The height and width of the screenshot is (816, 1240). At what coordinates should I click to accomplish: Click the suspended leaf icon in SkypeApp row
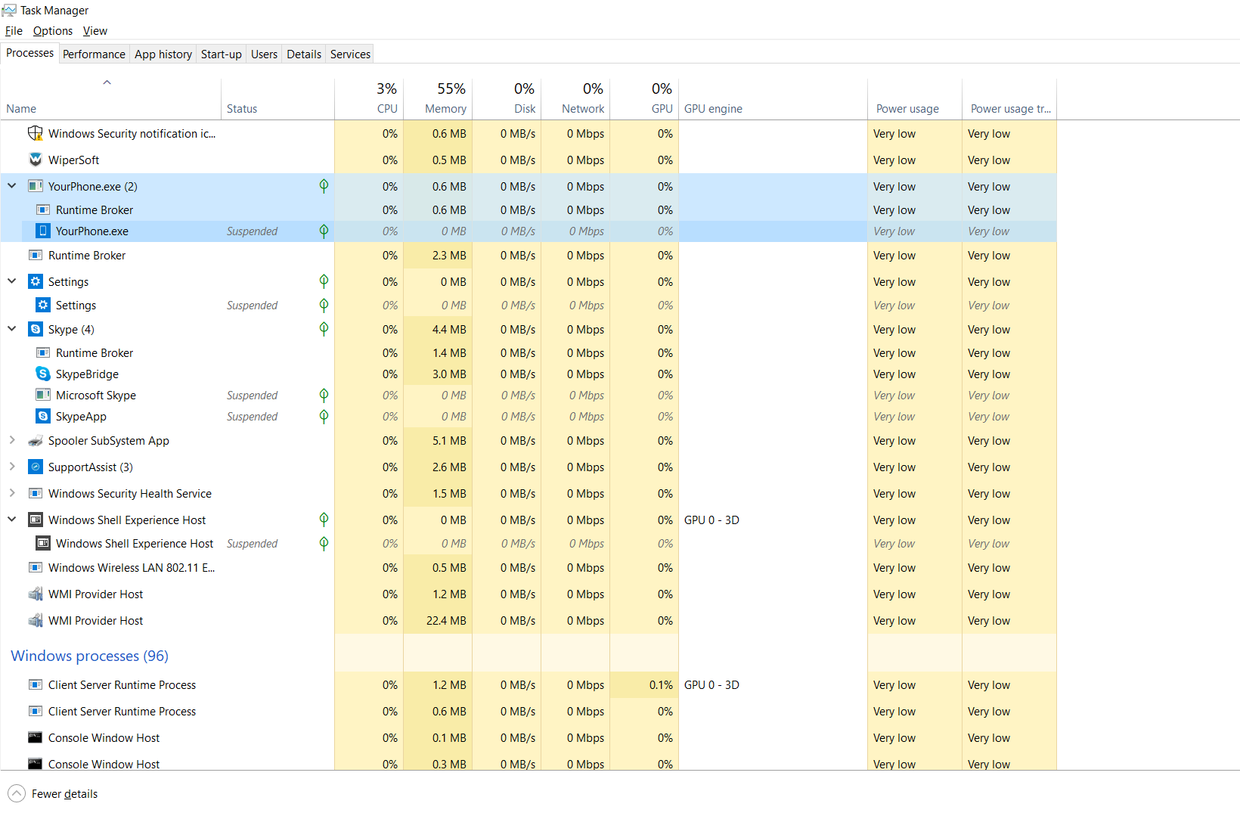point(324,416)
